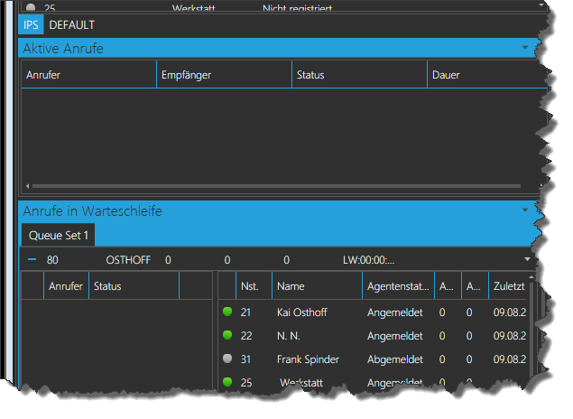Click Angemeldet status of Kai Osthoff
Screen dimensions: 573x419
pos(395,312)
